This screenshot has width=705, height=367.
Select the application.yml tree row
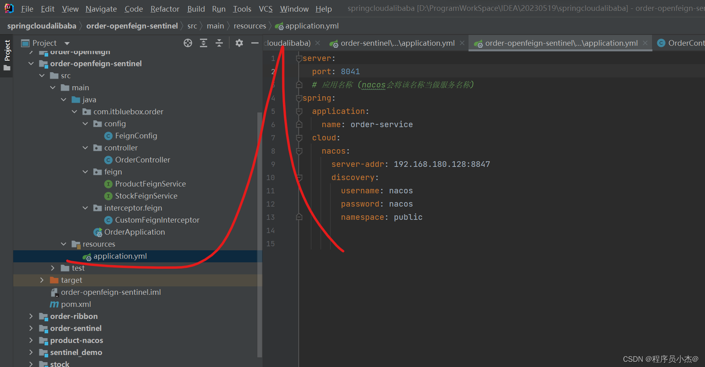point(138,256)
